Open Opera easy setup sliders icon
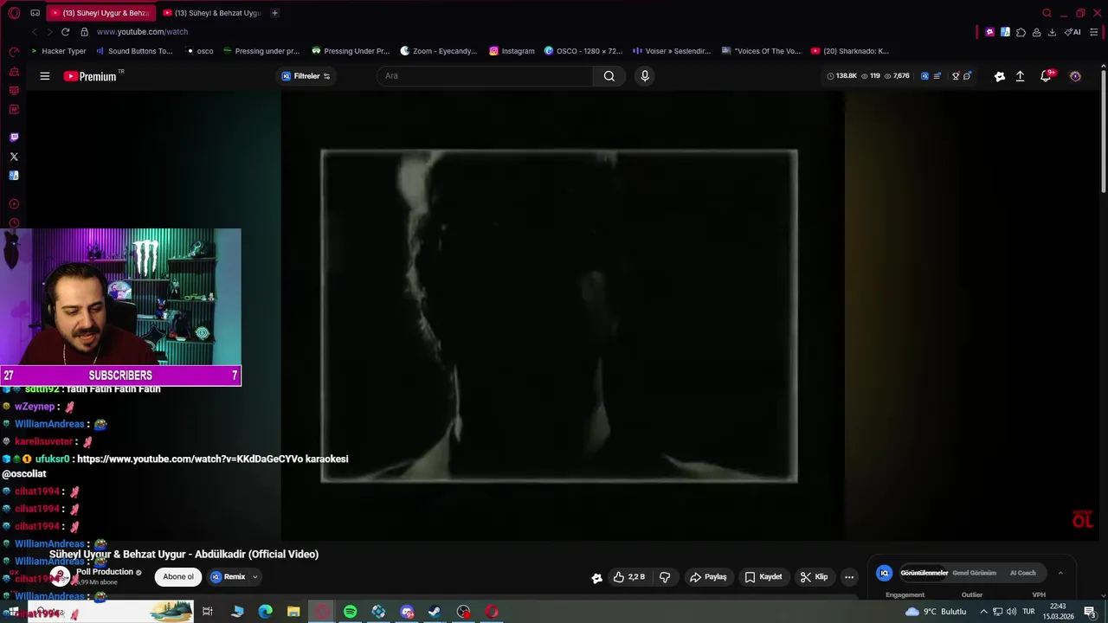This screenshot has width=1108, height=623. [1094, 32]
